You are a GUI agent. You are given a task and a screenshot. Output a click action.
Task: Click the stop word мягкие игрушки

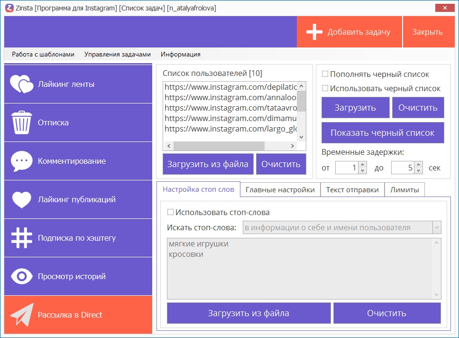[x=199, y=244]
